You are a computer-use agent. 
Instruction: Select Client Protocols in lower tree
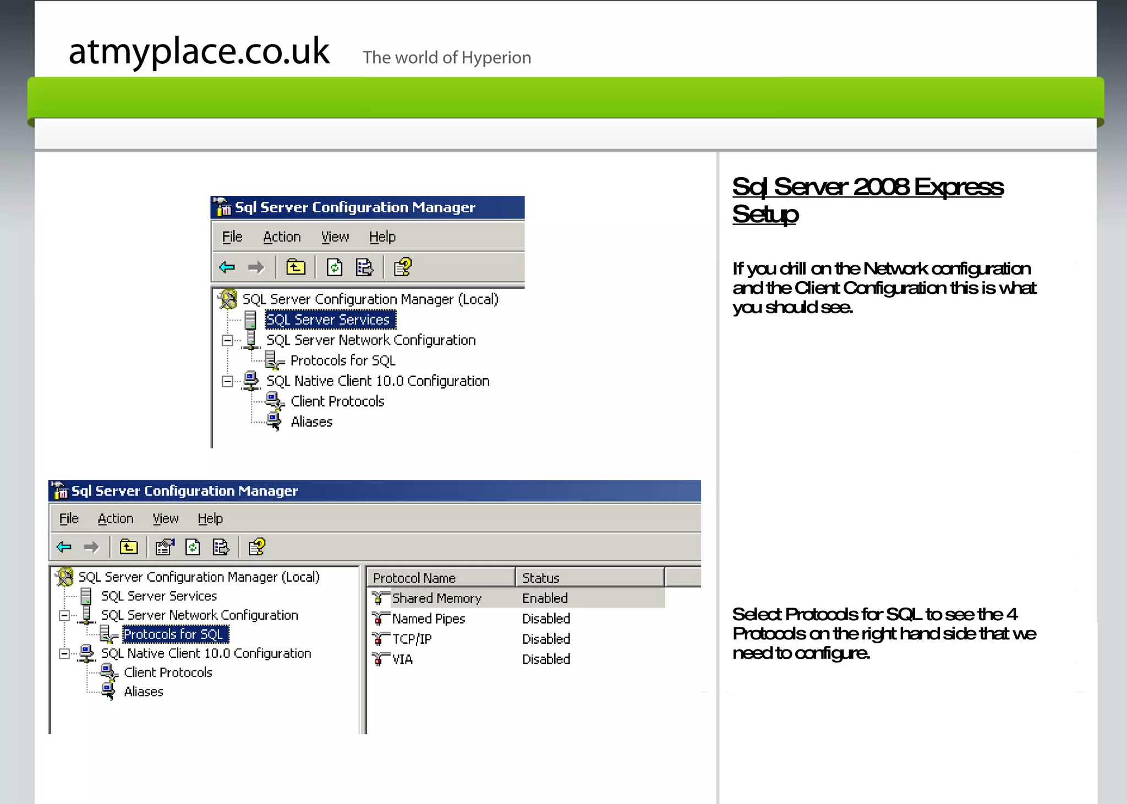(168, 672)
